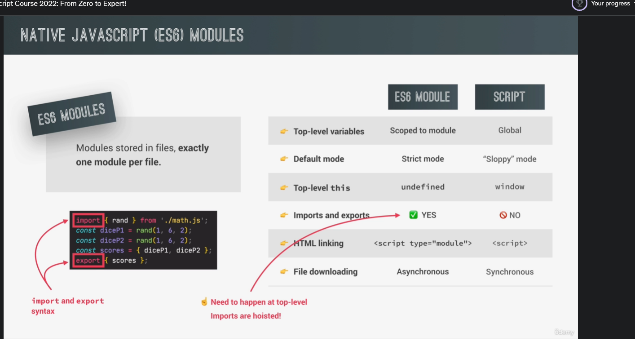Click the script type="module" code text
This screenshot has height=346, width=635.
[x=423, y=243]
